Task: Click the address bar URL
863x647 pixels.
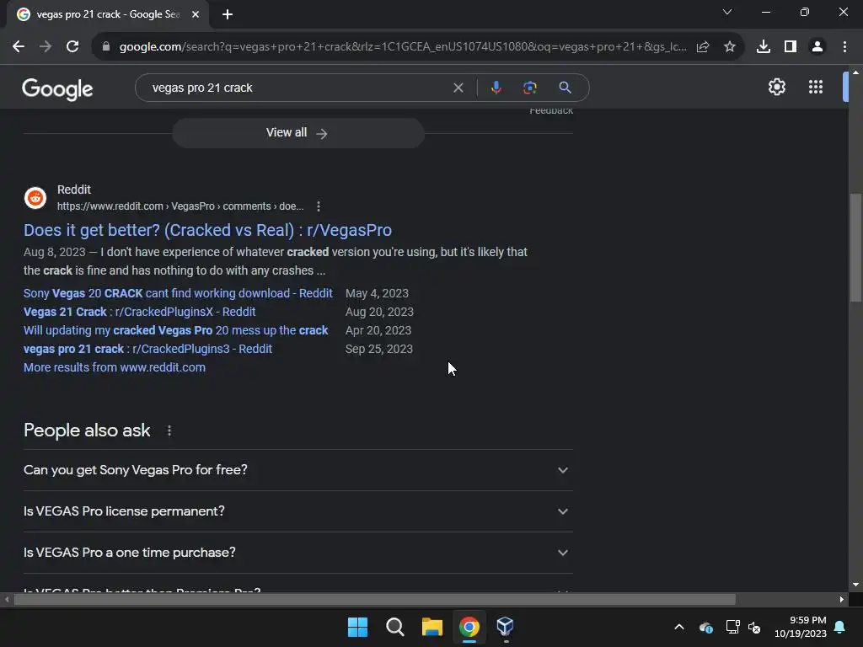Action: [x=403, y=47]
